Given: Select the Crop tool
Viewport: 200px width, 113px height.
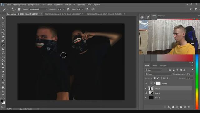Looking at the screenshot, I should click(x=3, y=34).
